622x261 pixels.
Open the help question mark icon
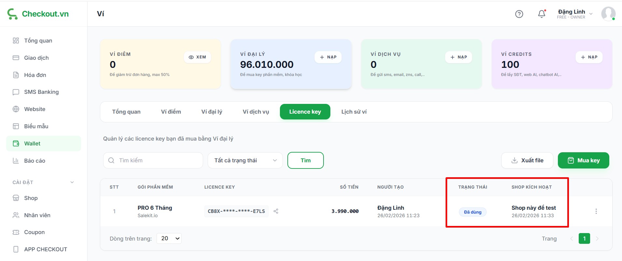pos(519,14)
